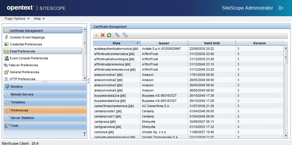
Task: Click the AC Camerfirma S.A. issuer cell
Action: [164, 106]
